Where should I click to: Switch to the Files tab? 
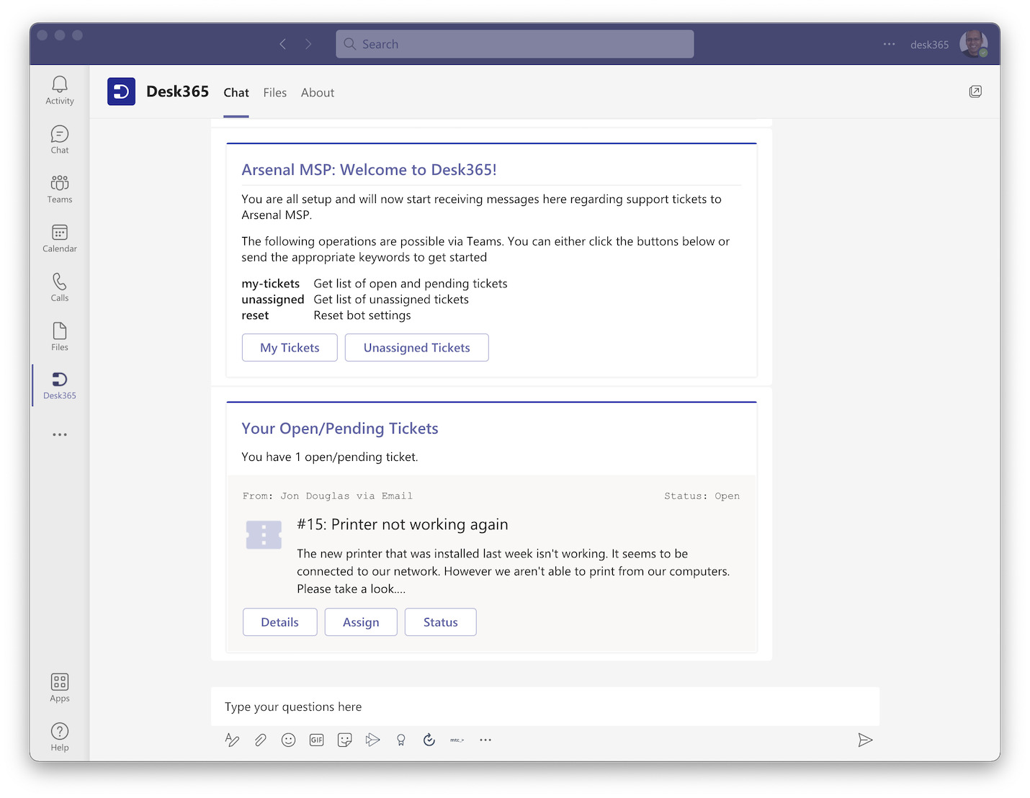tap(275, 93)
